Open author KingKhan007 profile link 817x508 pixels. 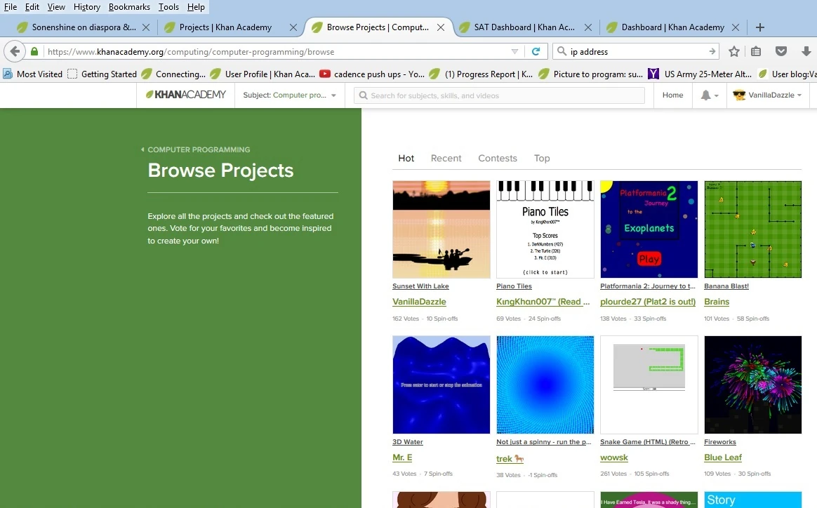pyautogui.click(x=543, y=302)
